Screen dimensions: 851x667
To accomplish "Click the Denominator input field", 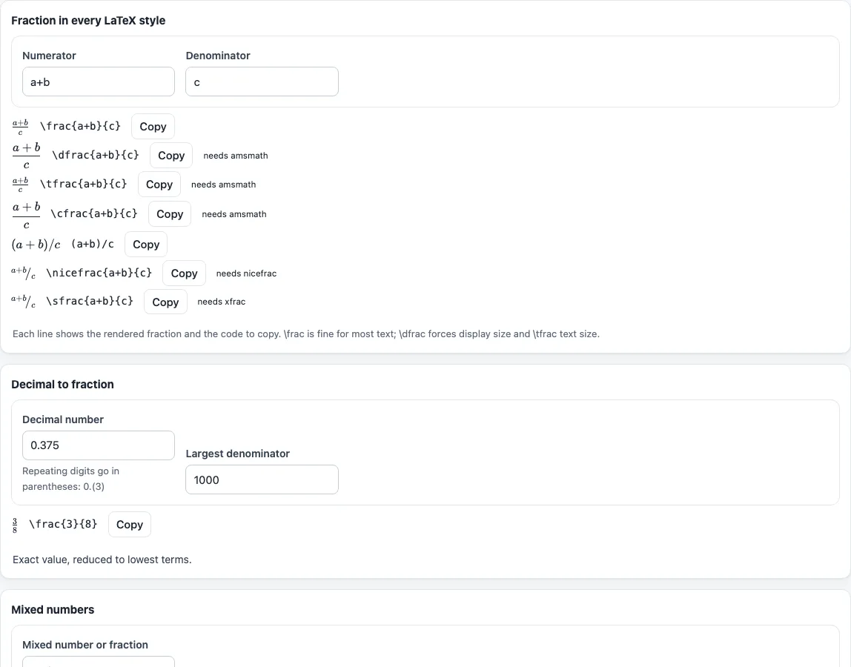I will tap(262, 82).
